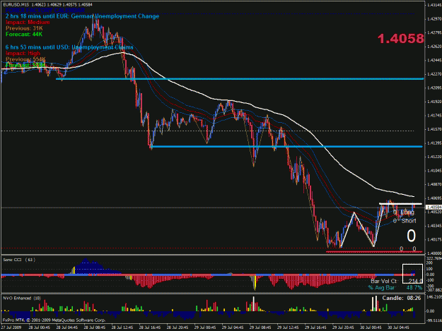Click the -307.882 CCI scale label

coord(434,289)
